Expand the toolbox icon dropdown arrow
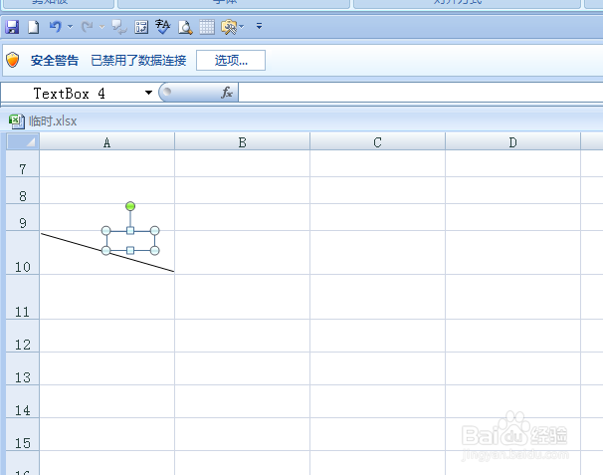 tap(242, 27)
